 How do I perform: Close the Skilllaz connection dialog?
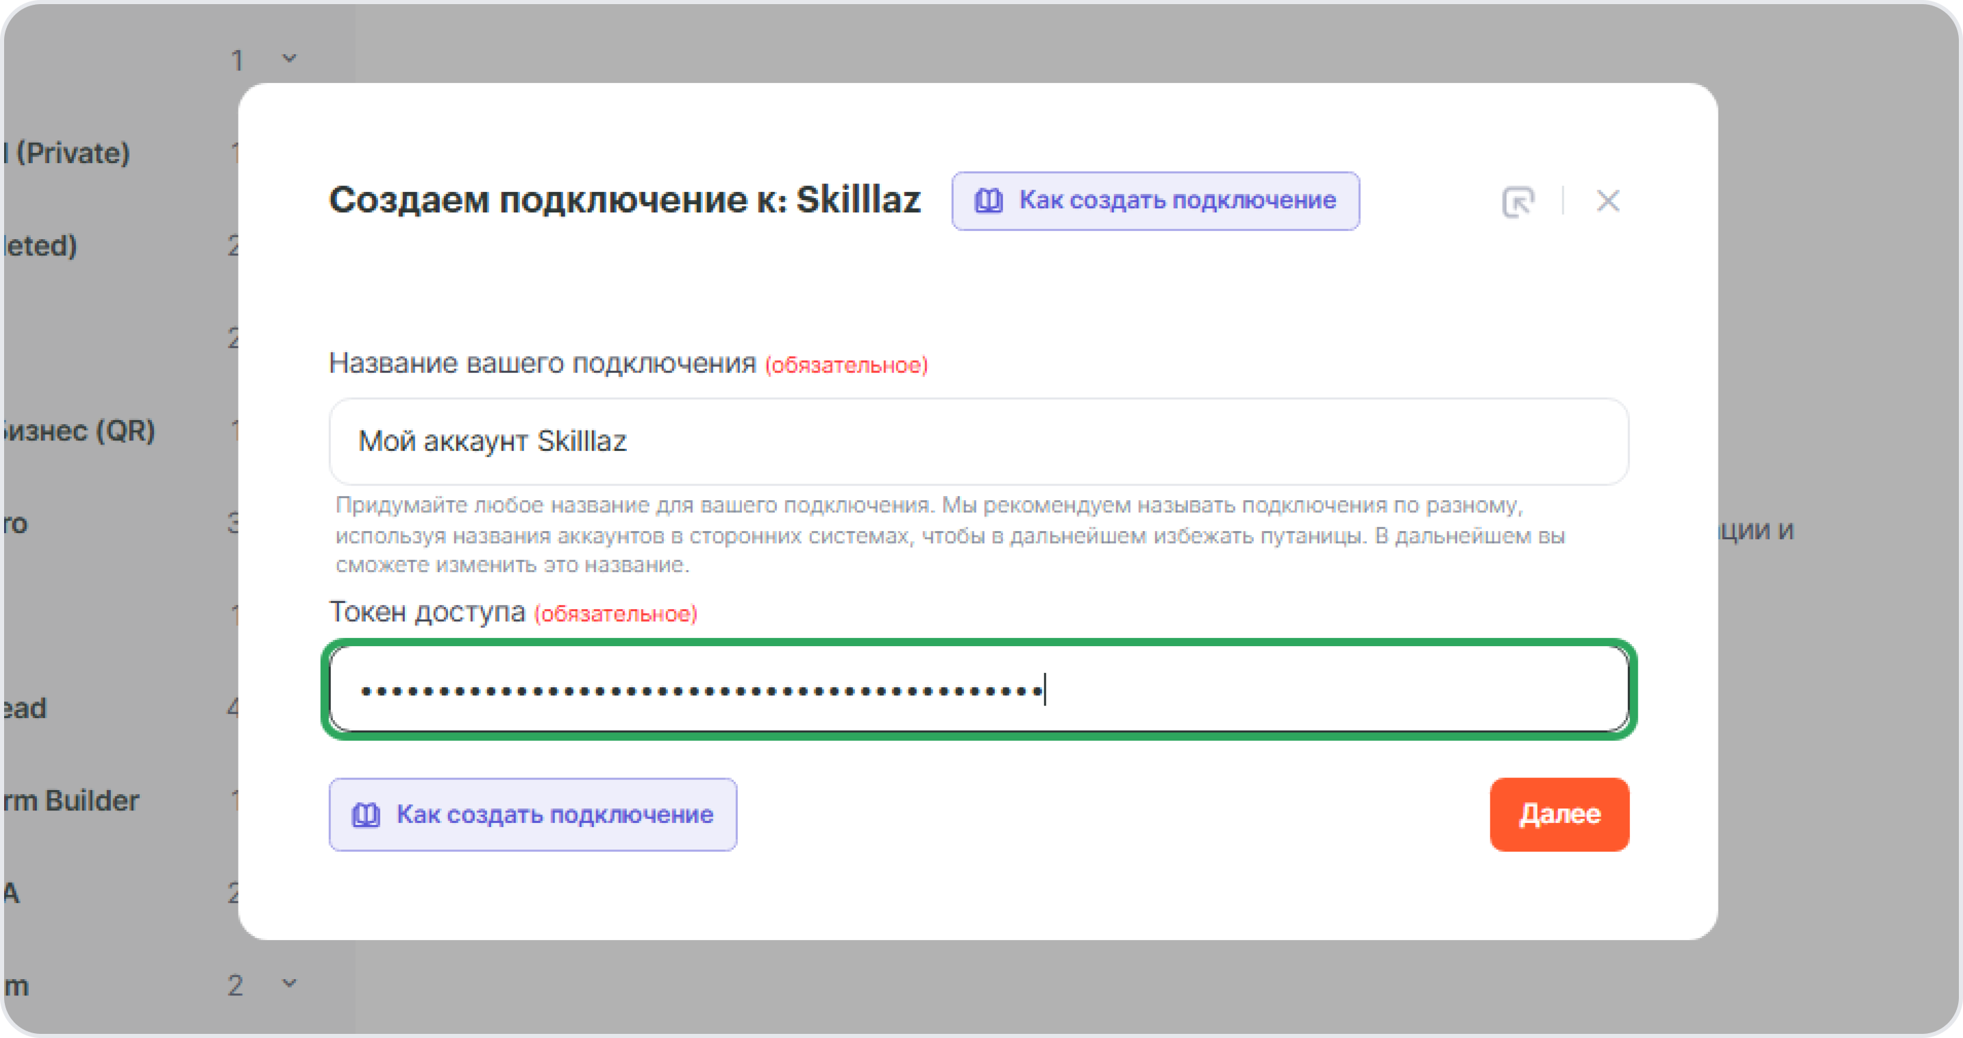(1608, 201)
